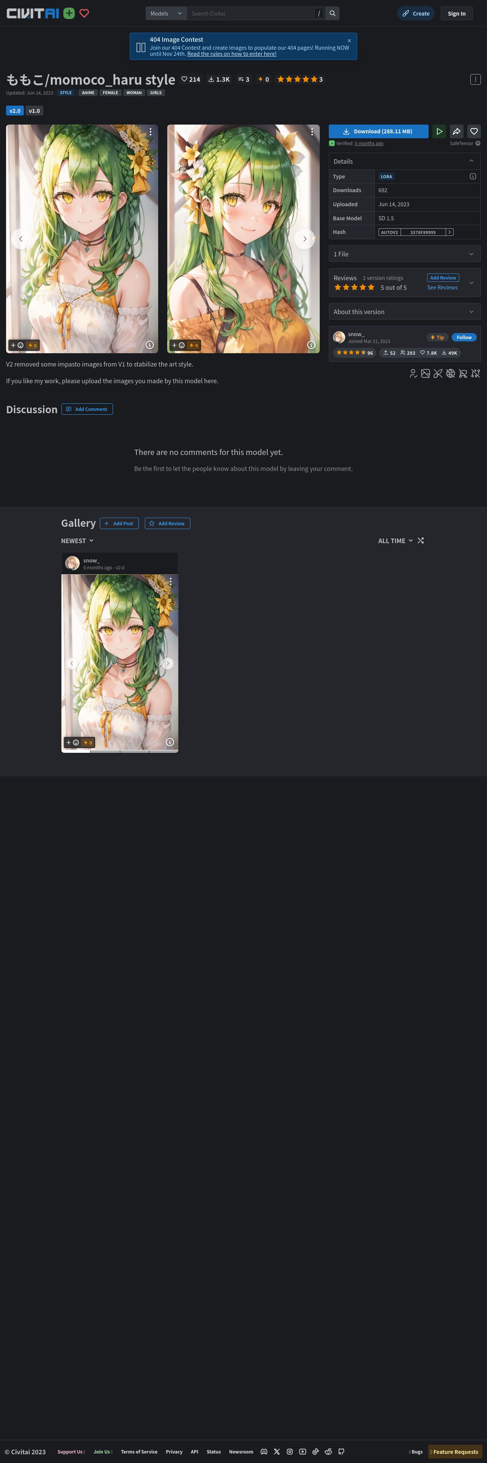Screen dimensions: 487x1463
Task: Open Terms of Service footer link
Action: [x=139, y=1452]
